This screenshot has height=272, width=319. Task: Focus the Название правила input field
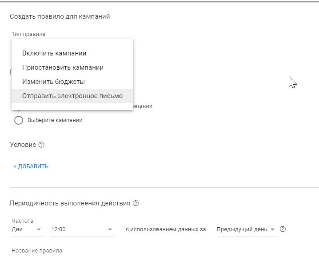[x=51, y=261]
